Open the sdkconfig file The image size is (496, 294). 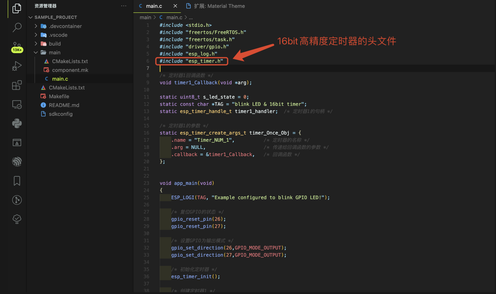click(x=61, y=114)
